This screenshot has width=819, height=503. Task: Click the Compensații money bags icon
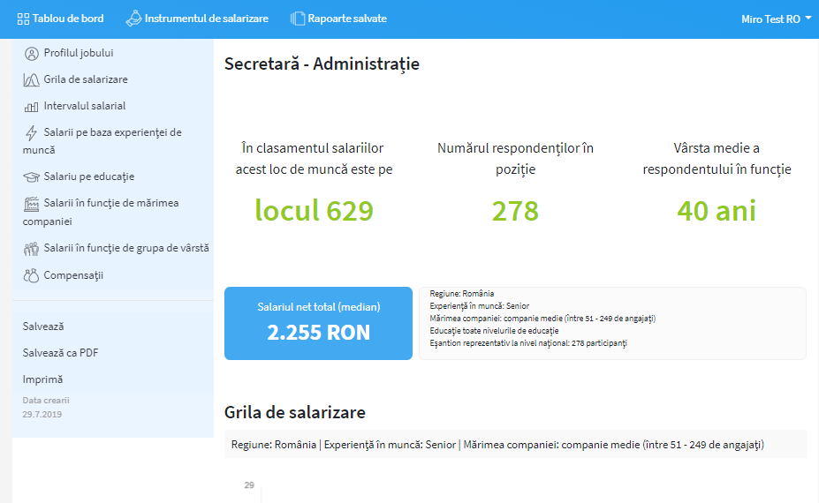coord(31,275)
